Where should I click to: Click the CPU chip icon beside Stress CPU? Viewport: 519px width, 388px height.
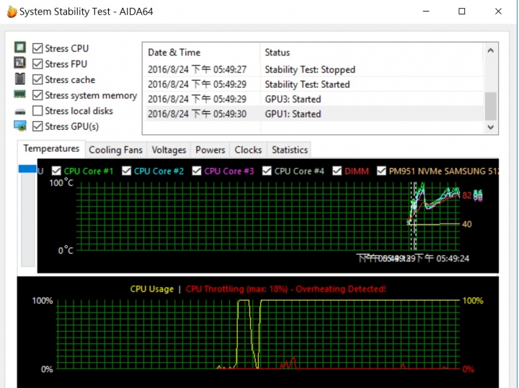click(20, 48)
